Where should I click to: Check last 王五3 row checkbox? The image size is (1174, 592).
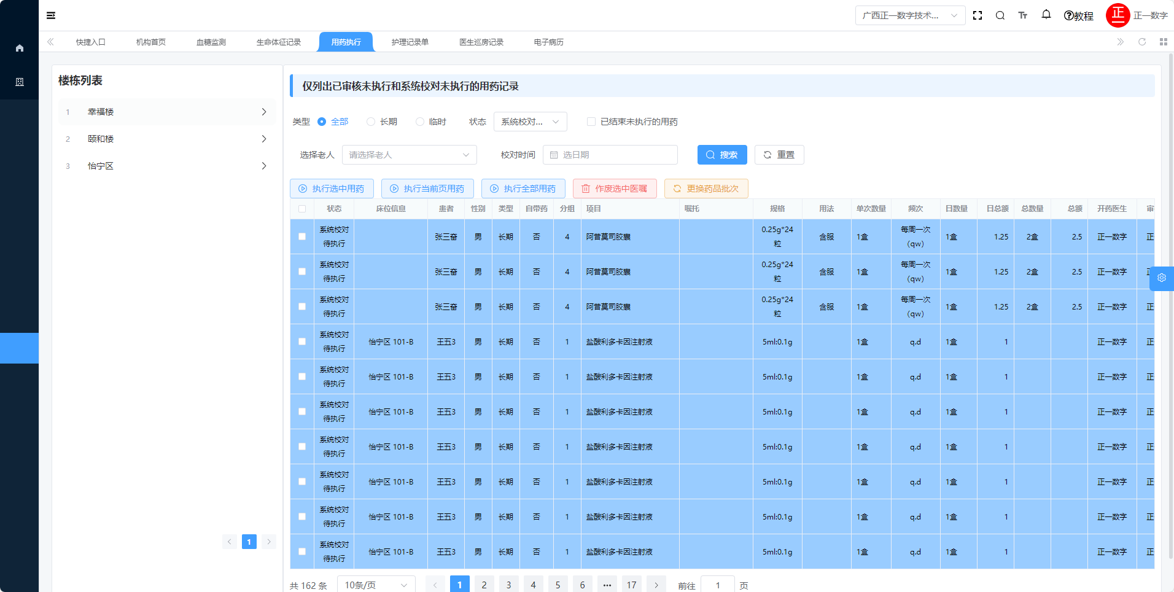302,551
